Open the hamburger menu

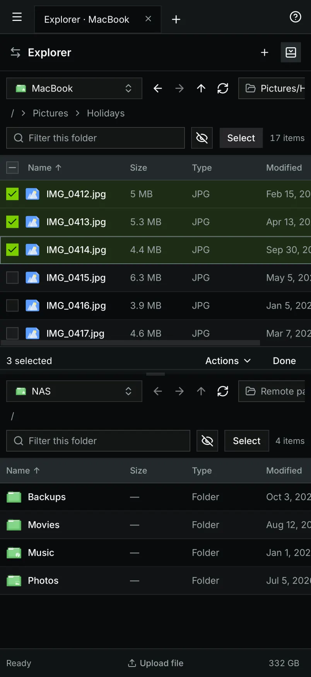pyautogui.click(x=17, y=17)
